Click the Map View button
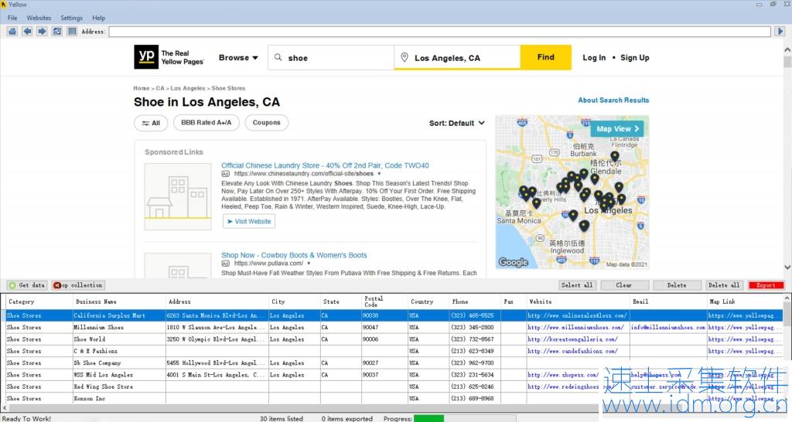 (617, 129)
